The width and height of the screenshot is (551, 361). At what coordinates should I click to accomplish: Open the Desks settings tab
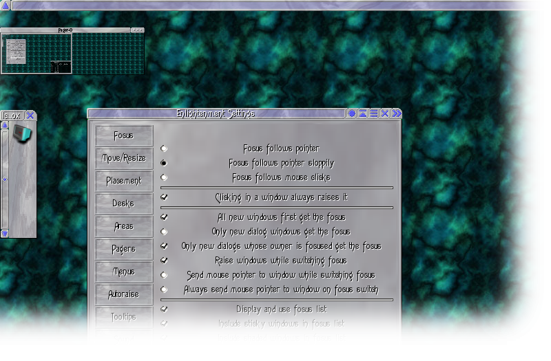(124, 204)
